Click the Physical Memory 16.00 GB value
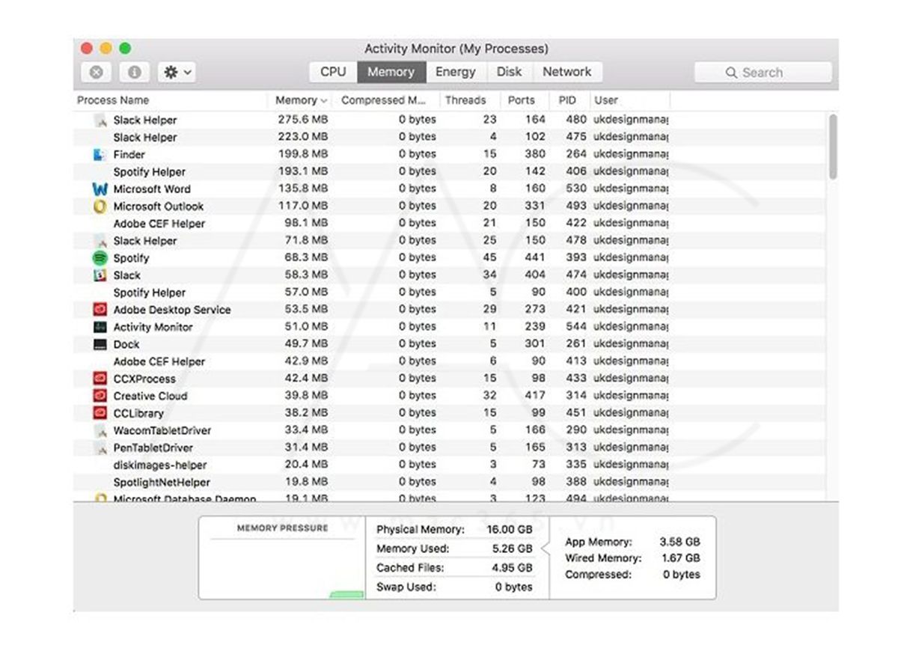 [510, 530]
